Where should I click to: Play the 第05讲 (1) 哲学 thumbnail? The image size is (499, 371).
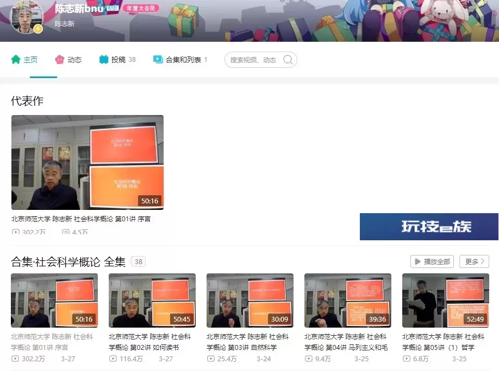point(446,300)
